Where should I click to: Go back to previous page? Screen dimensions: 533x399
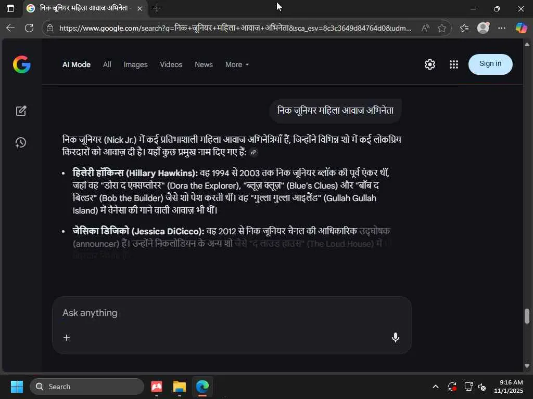point(10,28)
